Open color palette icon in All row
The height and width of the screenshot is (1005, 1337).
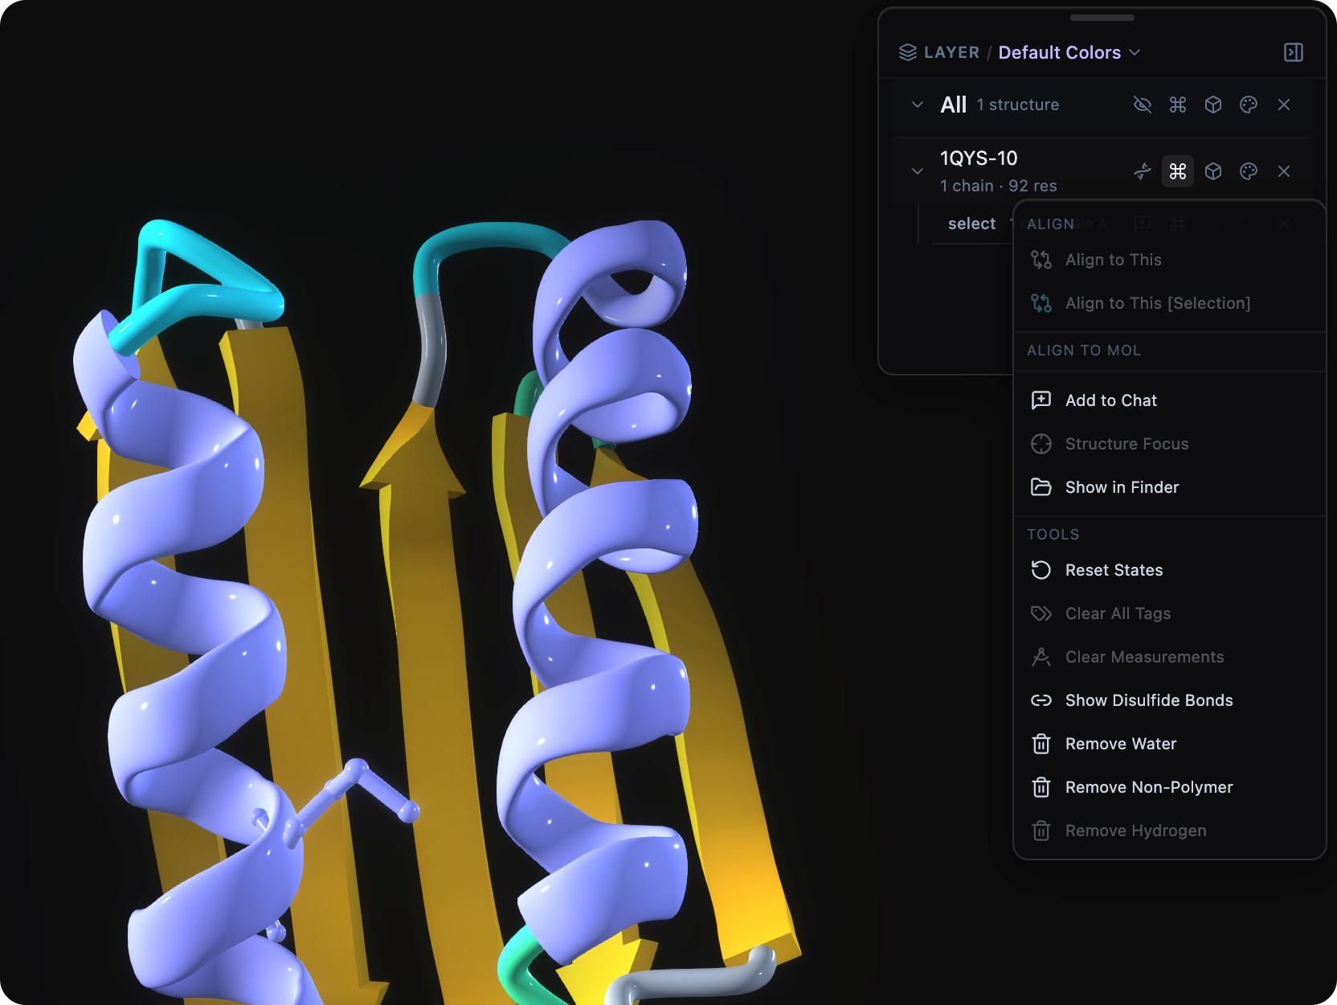pyautogui.click(x=1249, y=105)
